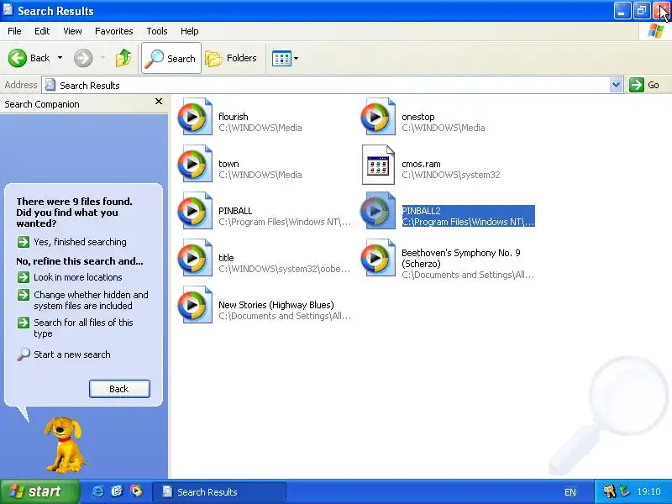
Task: Click the green arrow beside Look in more locations
Action: point(24,277)
